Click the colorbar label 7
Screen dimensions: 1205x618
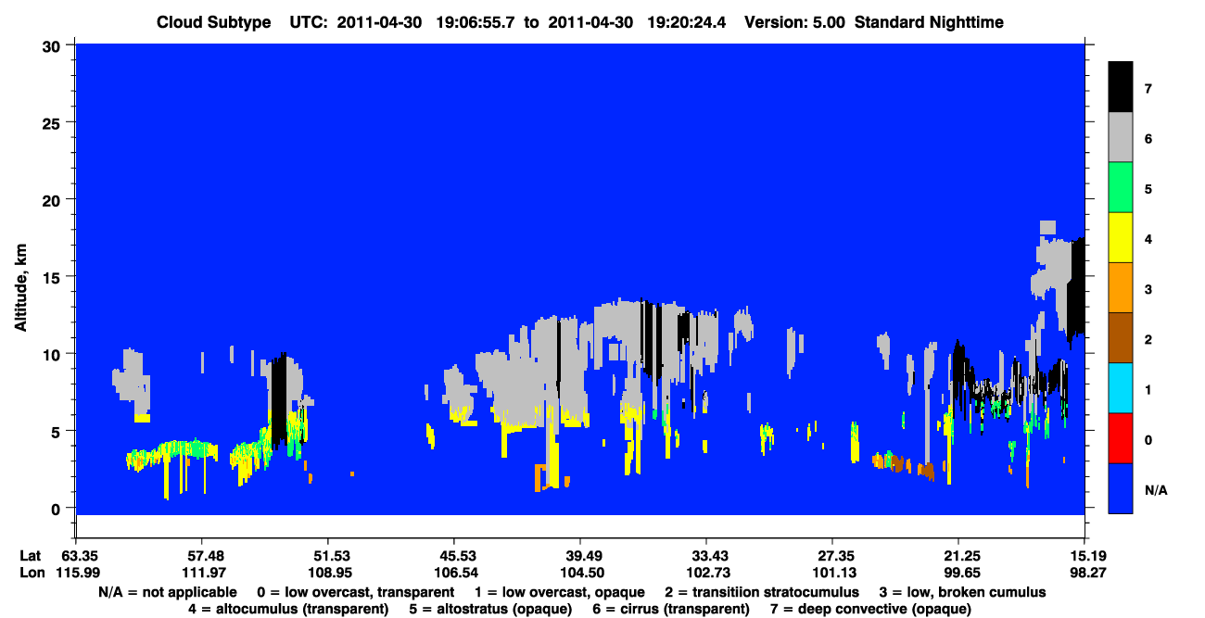click(1148, 88)
